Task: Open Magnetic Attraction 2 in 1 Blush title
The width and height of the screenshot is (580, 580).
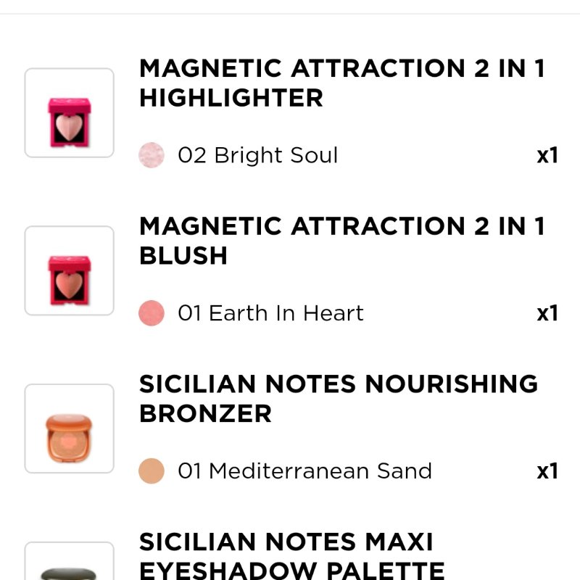Action: [x=341, y=241]
